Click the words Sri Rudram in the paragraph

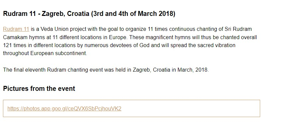(x=238, y=29)
